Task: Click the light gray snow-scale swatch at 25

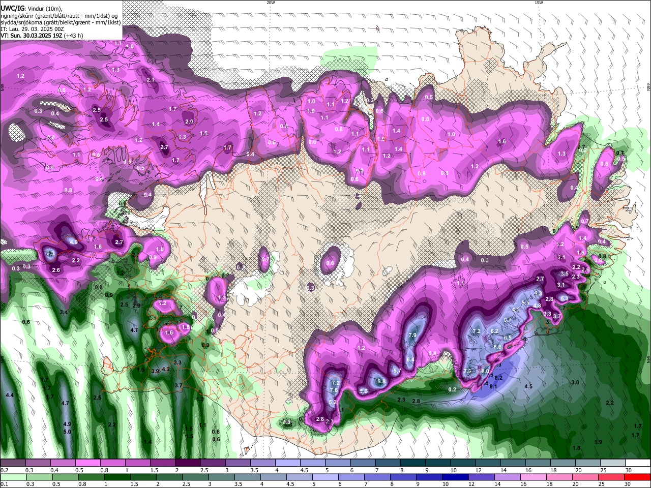Action: pos(613,463)
